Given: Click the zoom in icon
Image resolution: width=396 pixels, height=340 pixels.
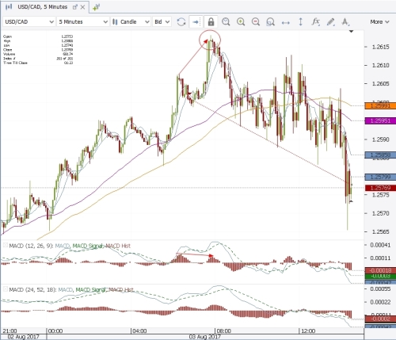Looking at the screenshot, I should (x=241, y=21).
